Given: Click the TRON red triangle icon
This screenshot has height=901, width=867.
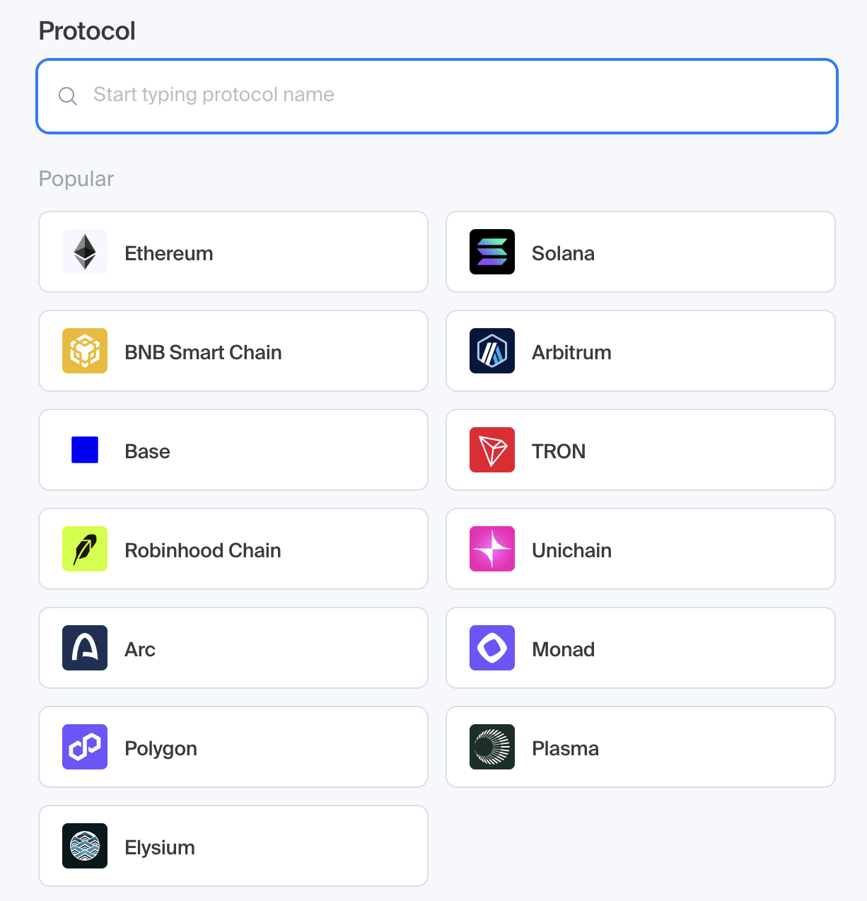Looking at the screenshot, I should point(492,450).
